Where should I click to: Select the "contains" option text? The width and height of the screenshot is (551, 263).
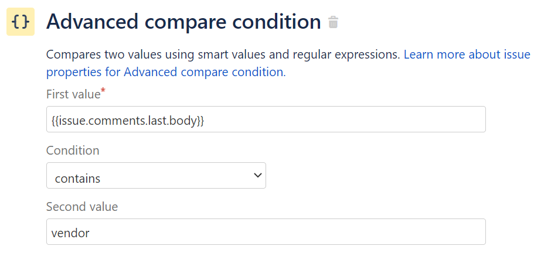[77, 178]
